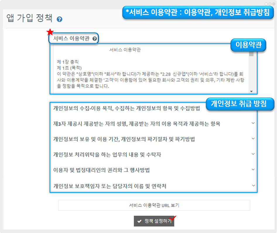Image resolution: width=277 pixels, height=233 pixels.
Task: Expand 제3자 제공시 제공받는 자의 성명 section chevron
Action: tap(253, 123)
